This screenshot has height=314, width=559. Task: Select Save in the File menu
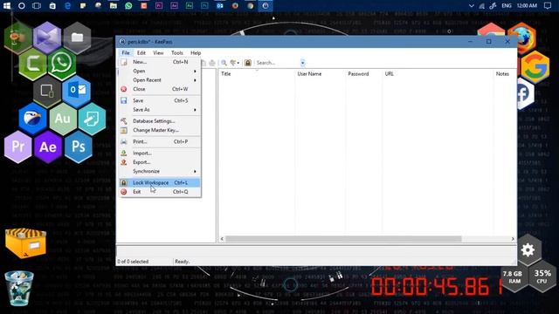point(160,101)
